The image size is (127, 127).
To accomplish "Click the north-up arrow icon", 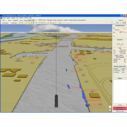I will point(56,22).
